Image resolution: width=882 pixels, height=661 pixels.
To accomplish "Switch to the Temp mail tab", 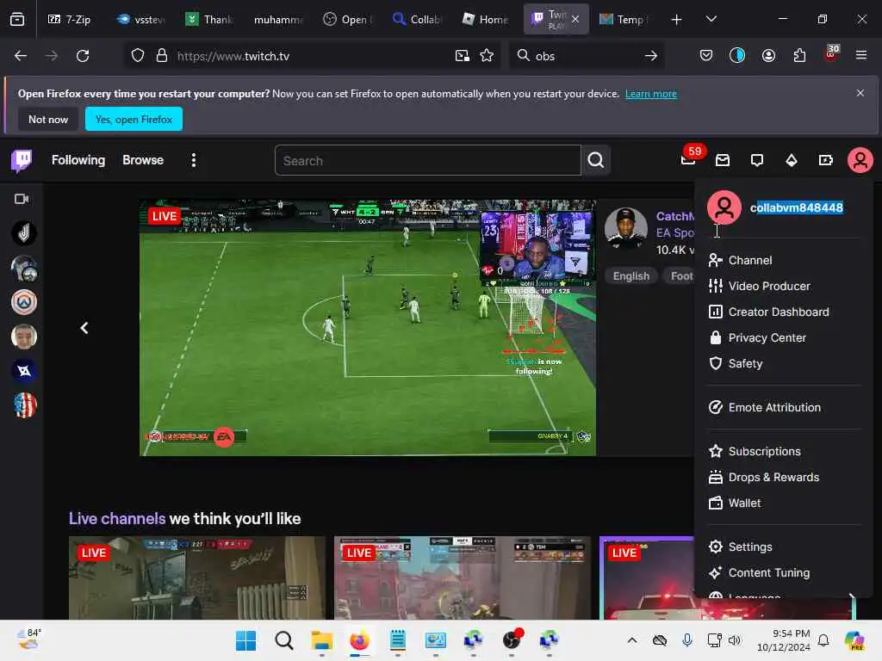I will pos(624,19).
